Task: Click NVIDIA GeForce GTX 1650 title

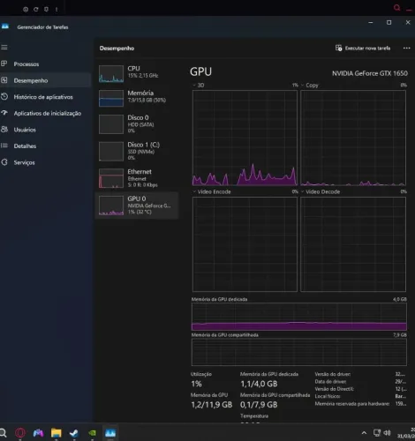Action: 370,73
